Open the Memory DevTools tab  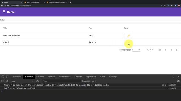pyautogui.click(x=78, y=77)
